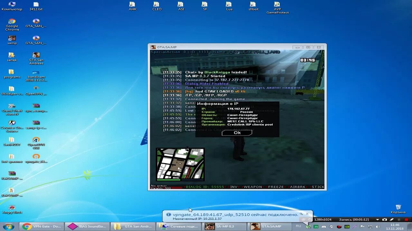Open the AVP GameProtect folder on desktop
The image size is (412, 231).
tap(277, 8)
